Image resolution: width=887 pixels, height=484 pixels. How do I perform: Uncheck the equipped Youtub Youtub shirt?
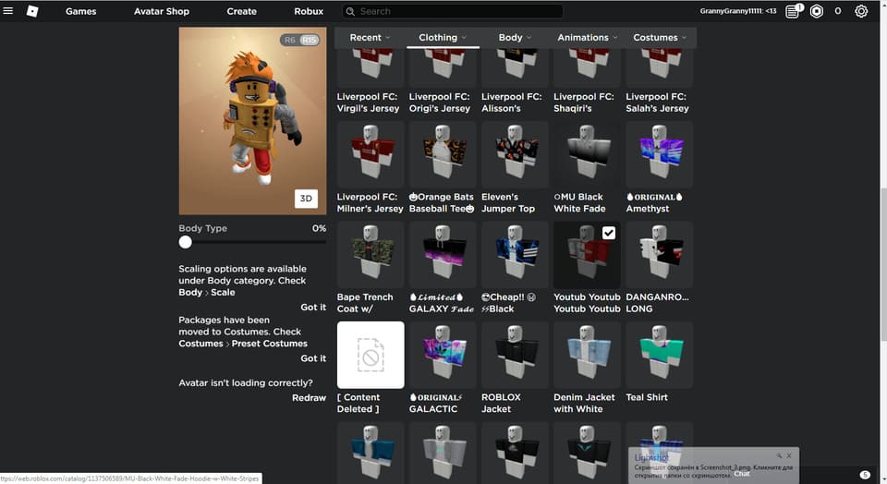[608, 234]
